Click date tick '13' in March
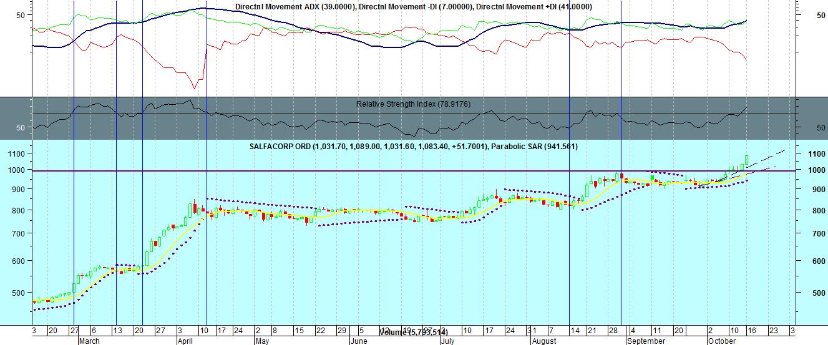Screen dimensions: 828x345 click(117, 331)
